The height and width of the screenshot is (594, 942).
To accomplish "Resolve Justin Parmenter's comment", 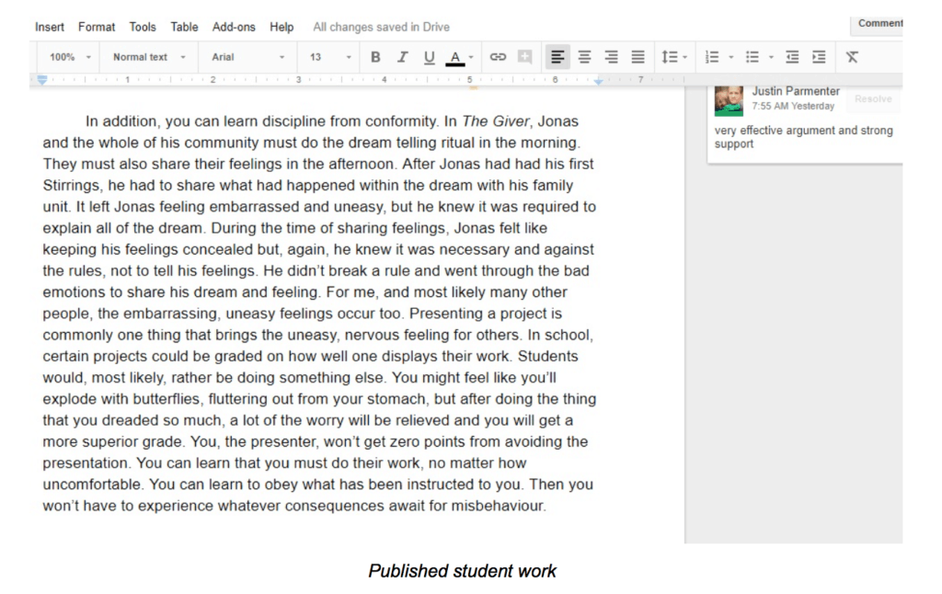I will [872, 99].
